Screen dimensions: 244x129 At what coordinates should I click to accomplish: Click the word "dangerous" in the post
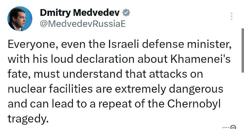pyautogui.click(x=196, y=89)
